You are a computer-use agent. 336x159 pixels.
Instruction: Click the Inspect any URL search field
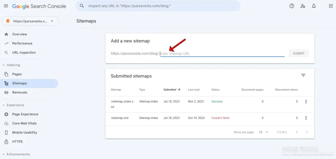[x=158, y=6]
